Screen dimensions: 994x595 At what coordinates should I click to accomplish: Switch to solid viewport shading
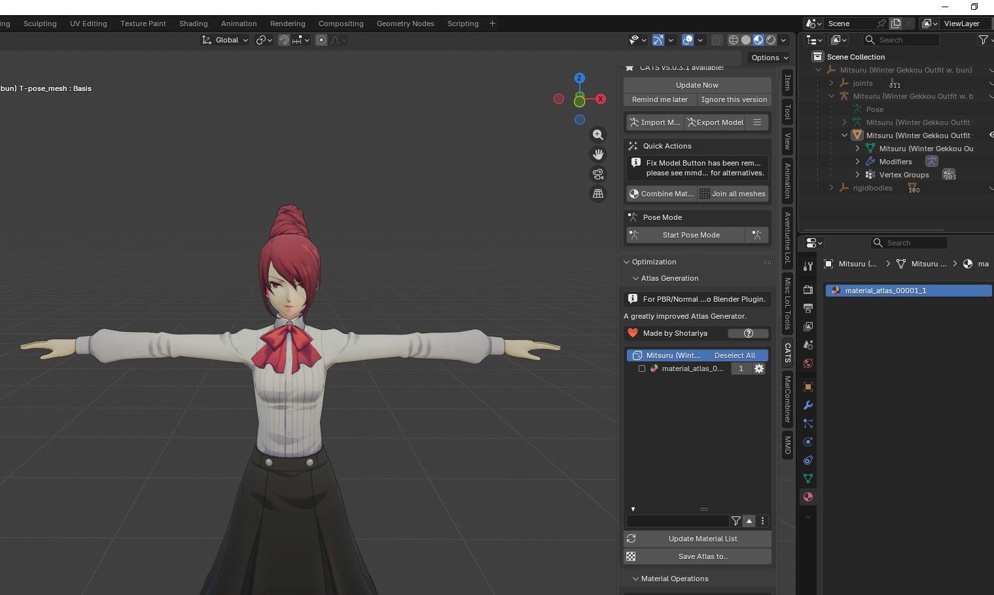click(x=746, y=40)
